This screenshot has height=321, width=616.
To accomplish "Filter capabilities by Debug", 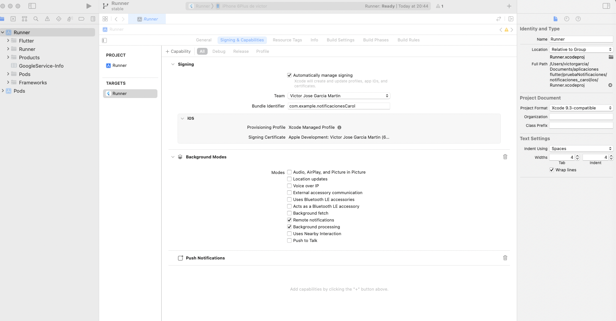I will [219, 51].
